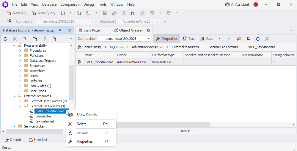Click the Copy icon in toolbar
This screenshot has width=297, height=151.
click(133, 13)
